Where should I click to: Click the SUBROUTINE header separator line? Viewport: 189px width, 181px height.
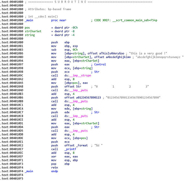88,2
